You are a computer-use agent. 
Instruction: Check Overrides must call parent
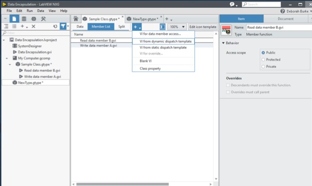click(228, 92)
